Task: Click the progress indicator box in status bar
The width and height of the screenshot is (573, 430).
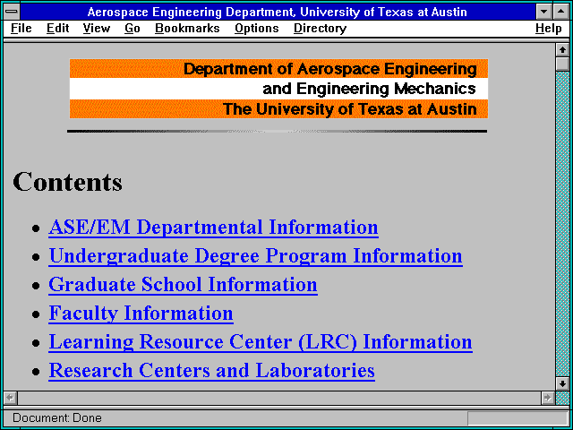Action: coord(517,418)
